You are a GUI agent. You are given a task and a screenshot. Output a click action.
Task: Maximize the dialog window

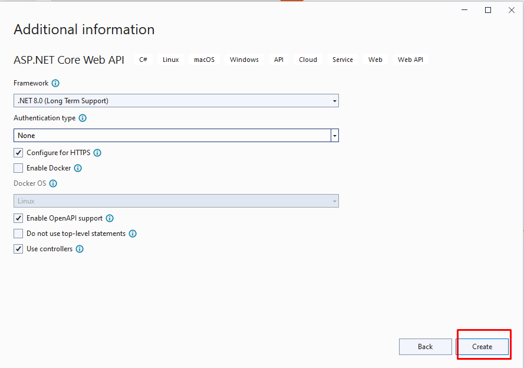[x=488, y=10]
